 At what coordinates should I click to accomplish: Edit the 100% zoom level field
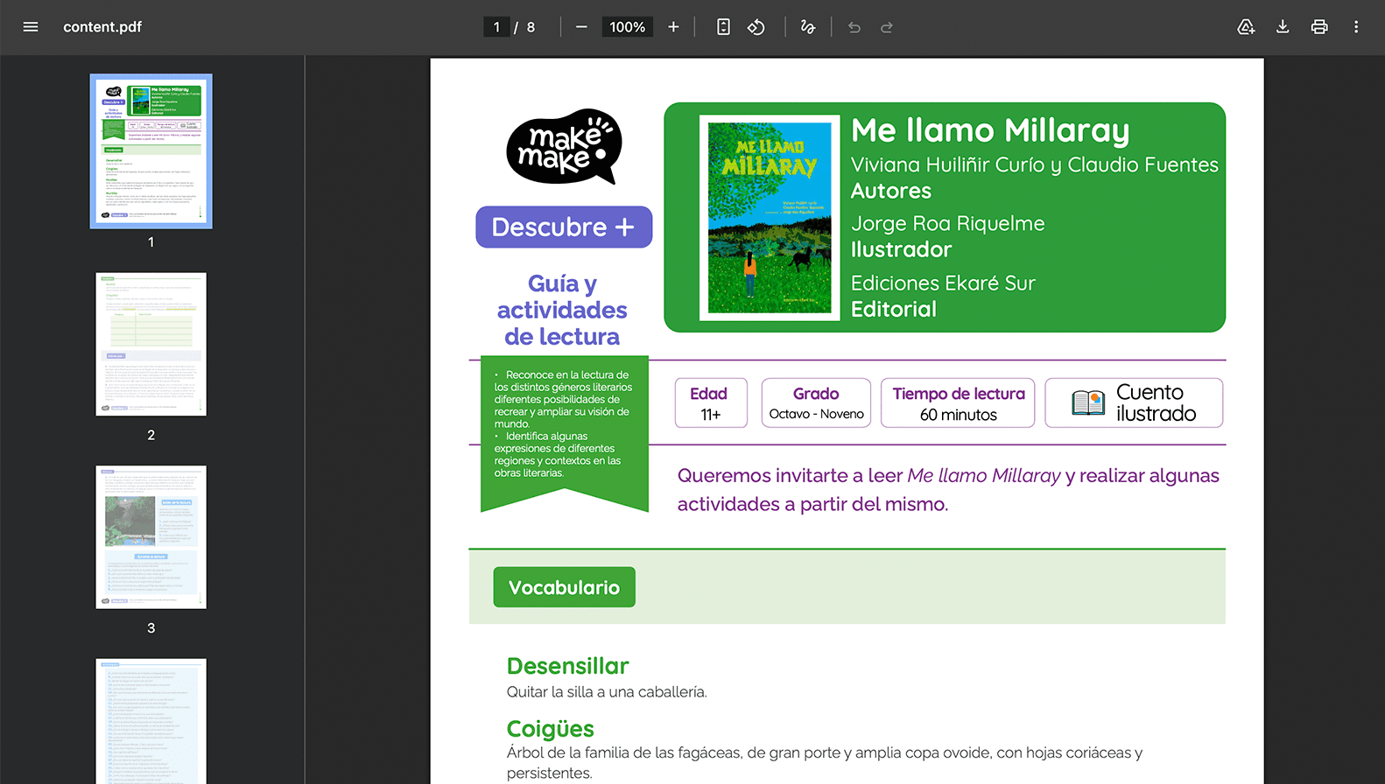627,27
